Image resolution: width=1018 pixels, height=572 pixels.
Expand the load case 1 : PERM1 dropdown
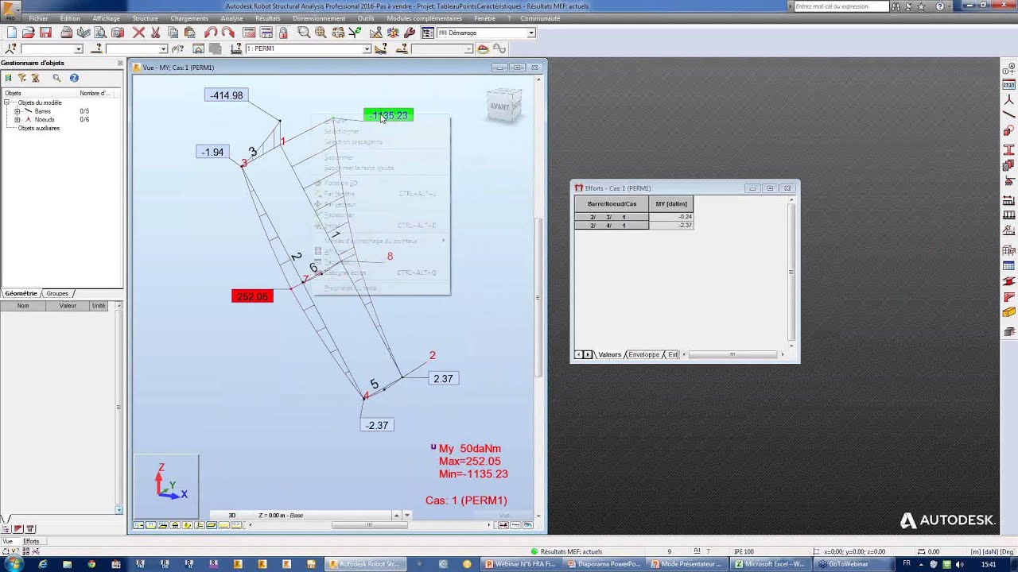coord(367,49)
